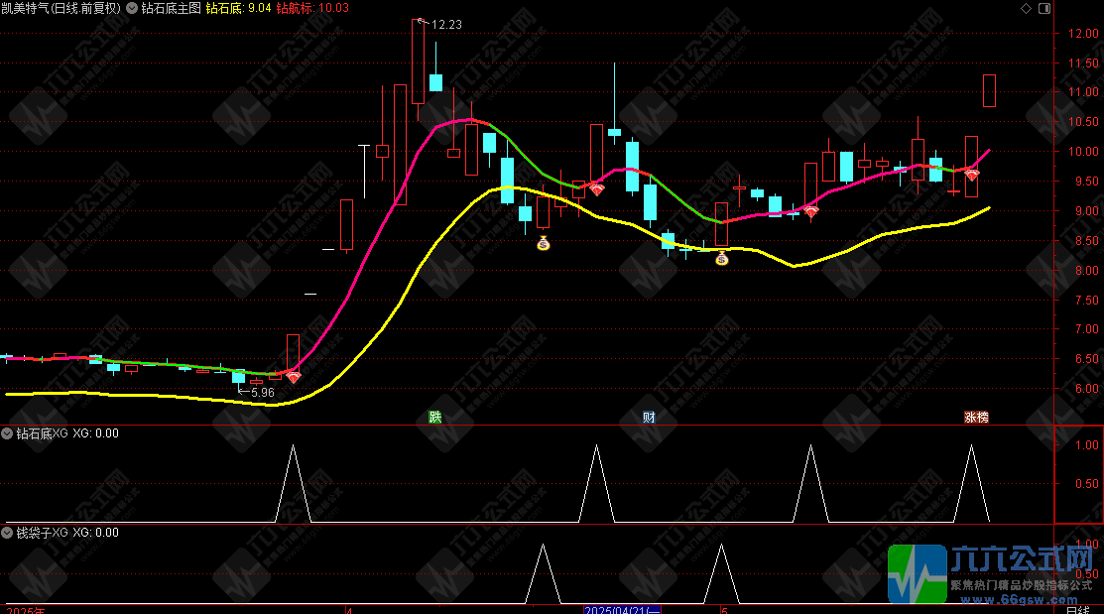Expand the 钻石底XG indicator dropdown

(7, 433)
